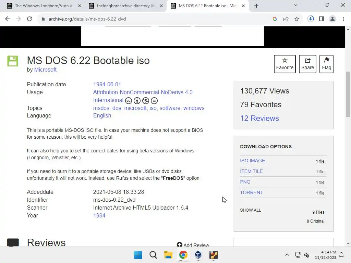Open the microsoft topic link
Viewport: 351px width, 263px height.
coord(135,108)
